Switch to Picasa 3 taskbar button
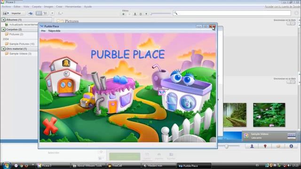 pos(53,166)
